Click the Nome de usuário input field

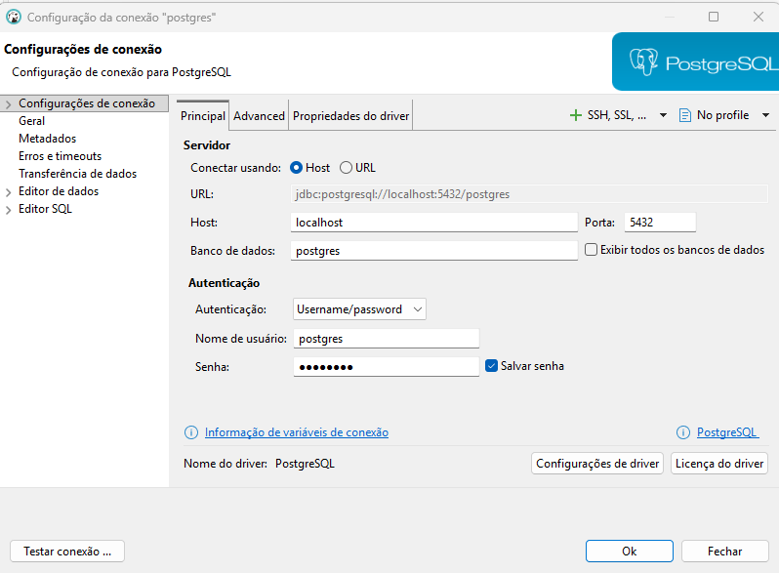[x=386, y=339]
